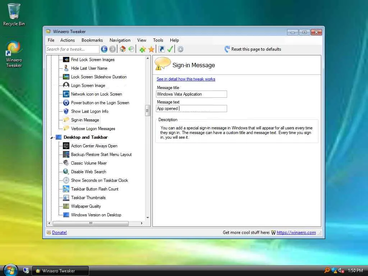Viewport: 368px width, 276px height.
Task: Click the Message text input field
Action: [x=192, y=109]
